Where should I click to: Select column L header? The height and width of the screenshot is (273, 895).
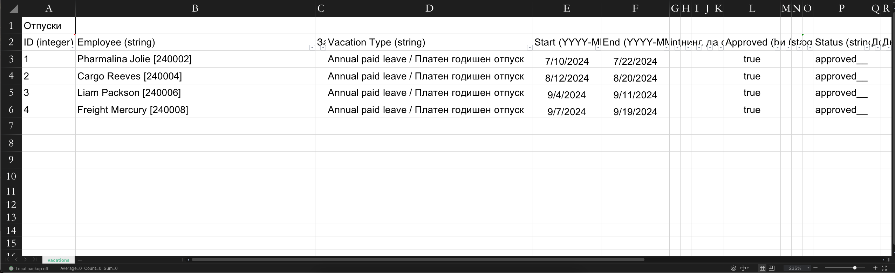pos(752,8)
